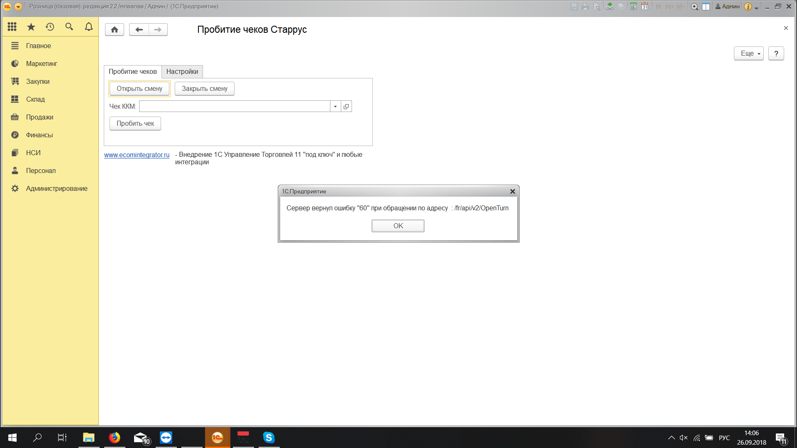This screenshot has width=797, height=448.
Task: Open help with the question mark button
Action: click(x=776, y=54)
